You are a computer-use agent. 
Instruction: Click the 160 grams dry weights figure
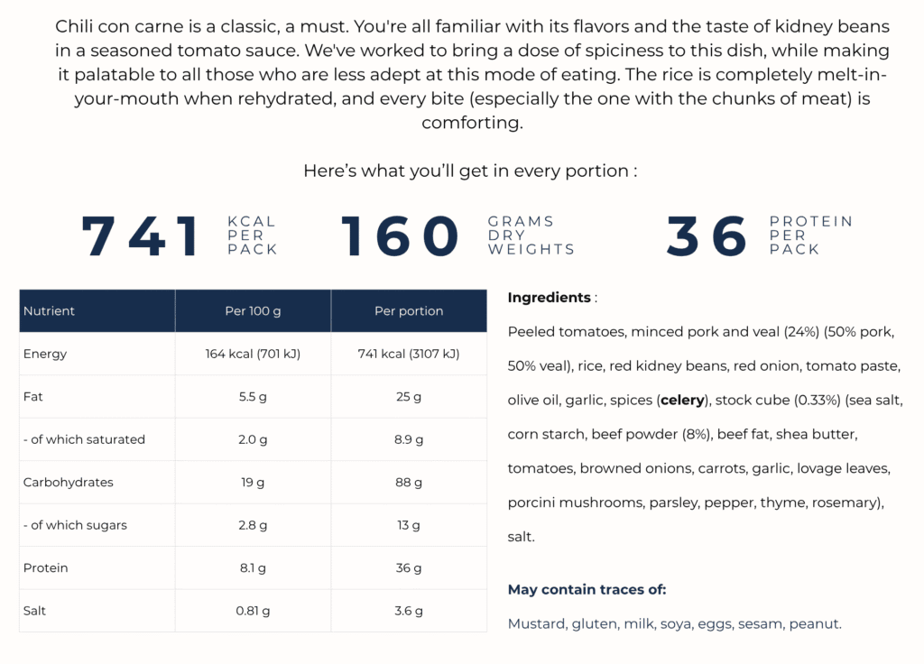400,235
